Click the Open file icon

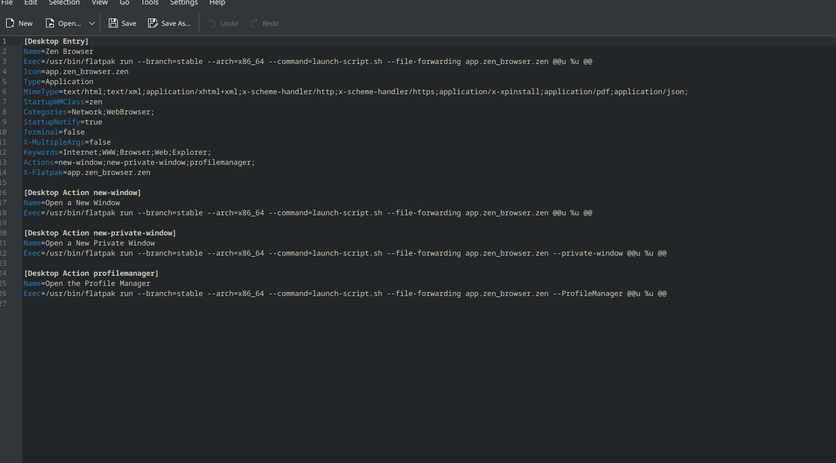pos(50,23)
